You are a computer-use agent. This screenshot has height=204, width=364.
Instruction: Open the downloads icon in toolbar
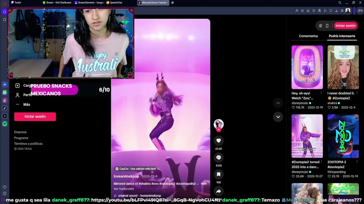[336, 11]
